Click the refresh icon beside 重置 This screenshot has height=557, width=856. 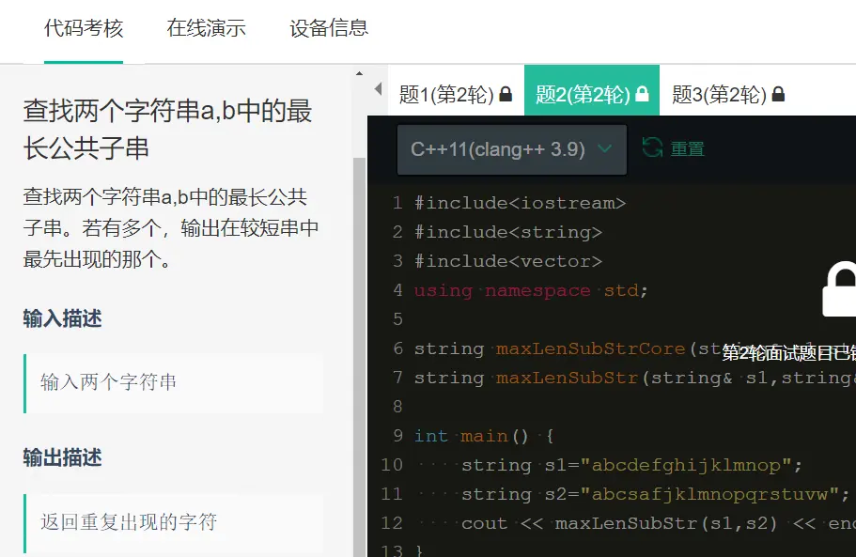652,147
